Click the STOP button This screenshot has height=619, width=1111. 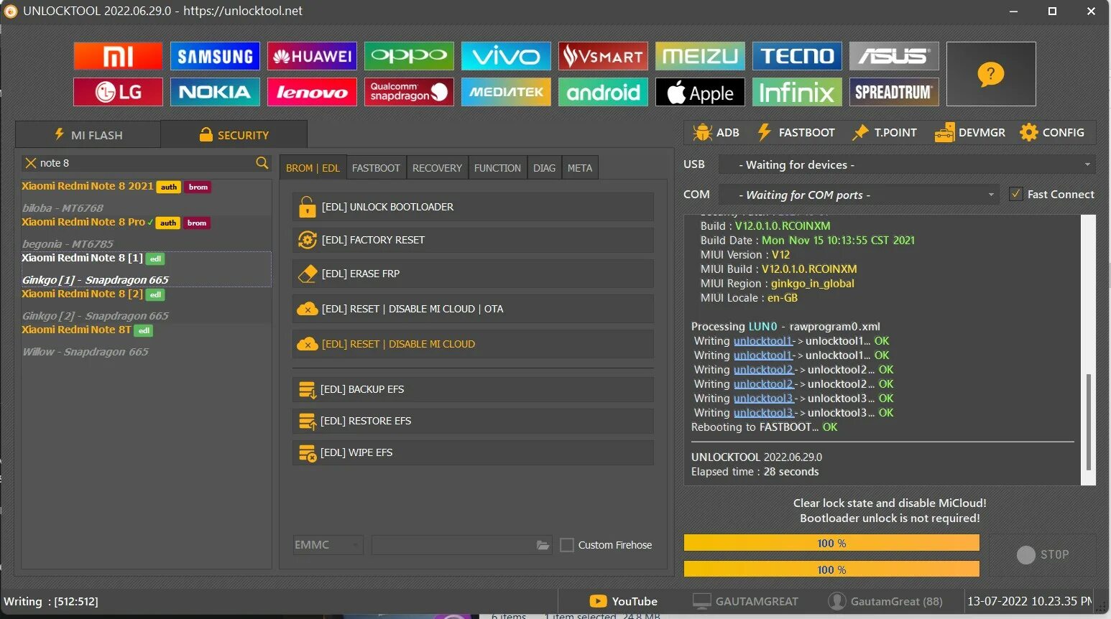click(x=1043, y=554)
